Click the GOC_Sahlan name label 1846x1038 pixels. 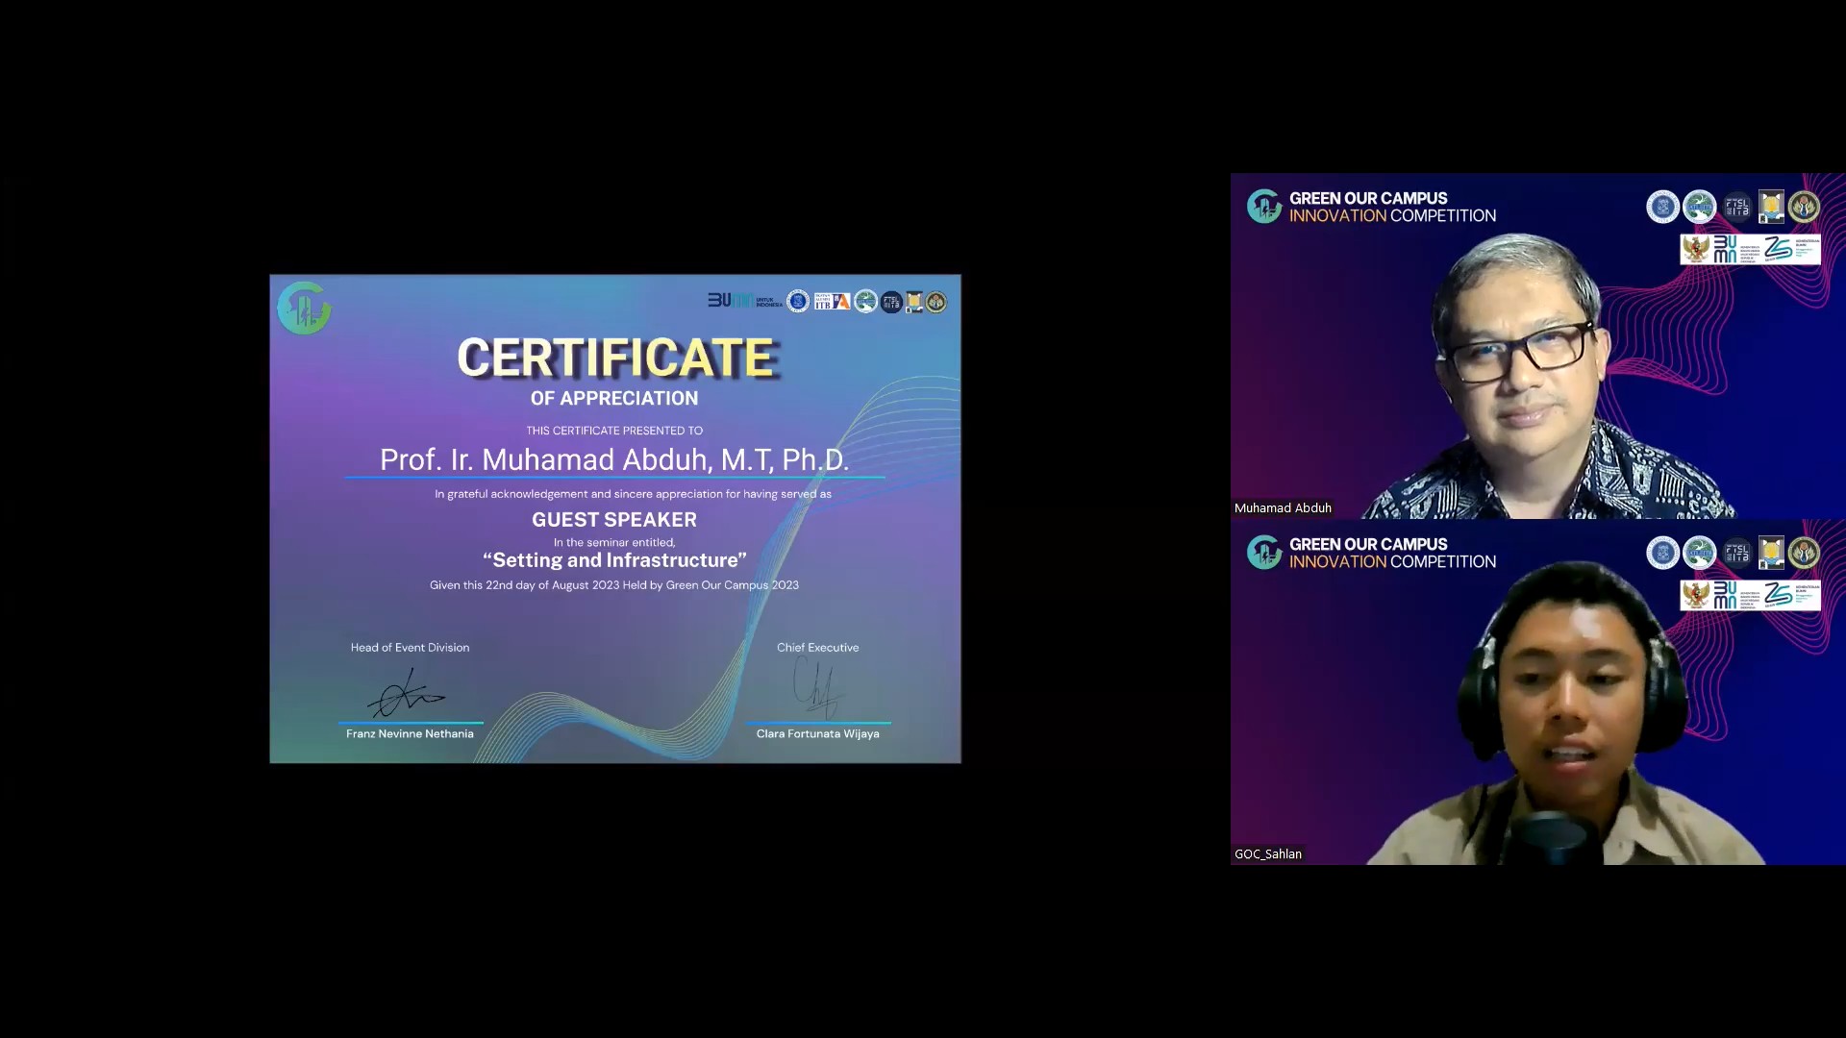click(1268, 853)
